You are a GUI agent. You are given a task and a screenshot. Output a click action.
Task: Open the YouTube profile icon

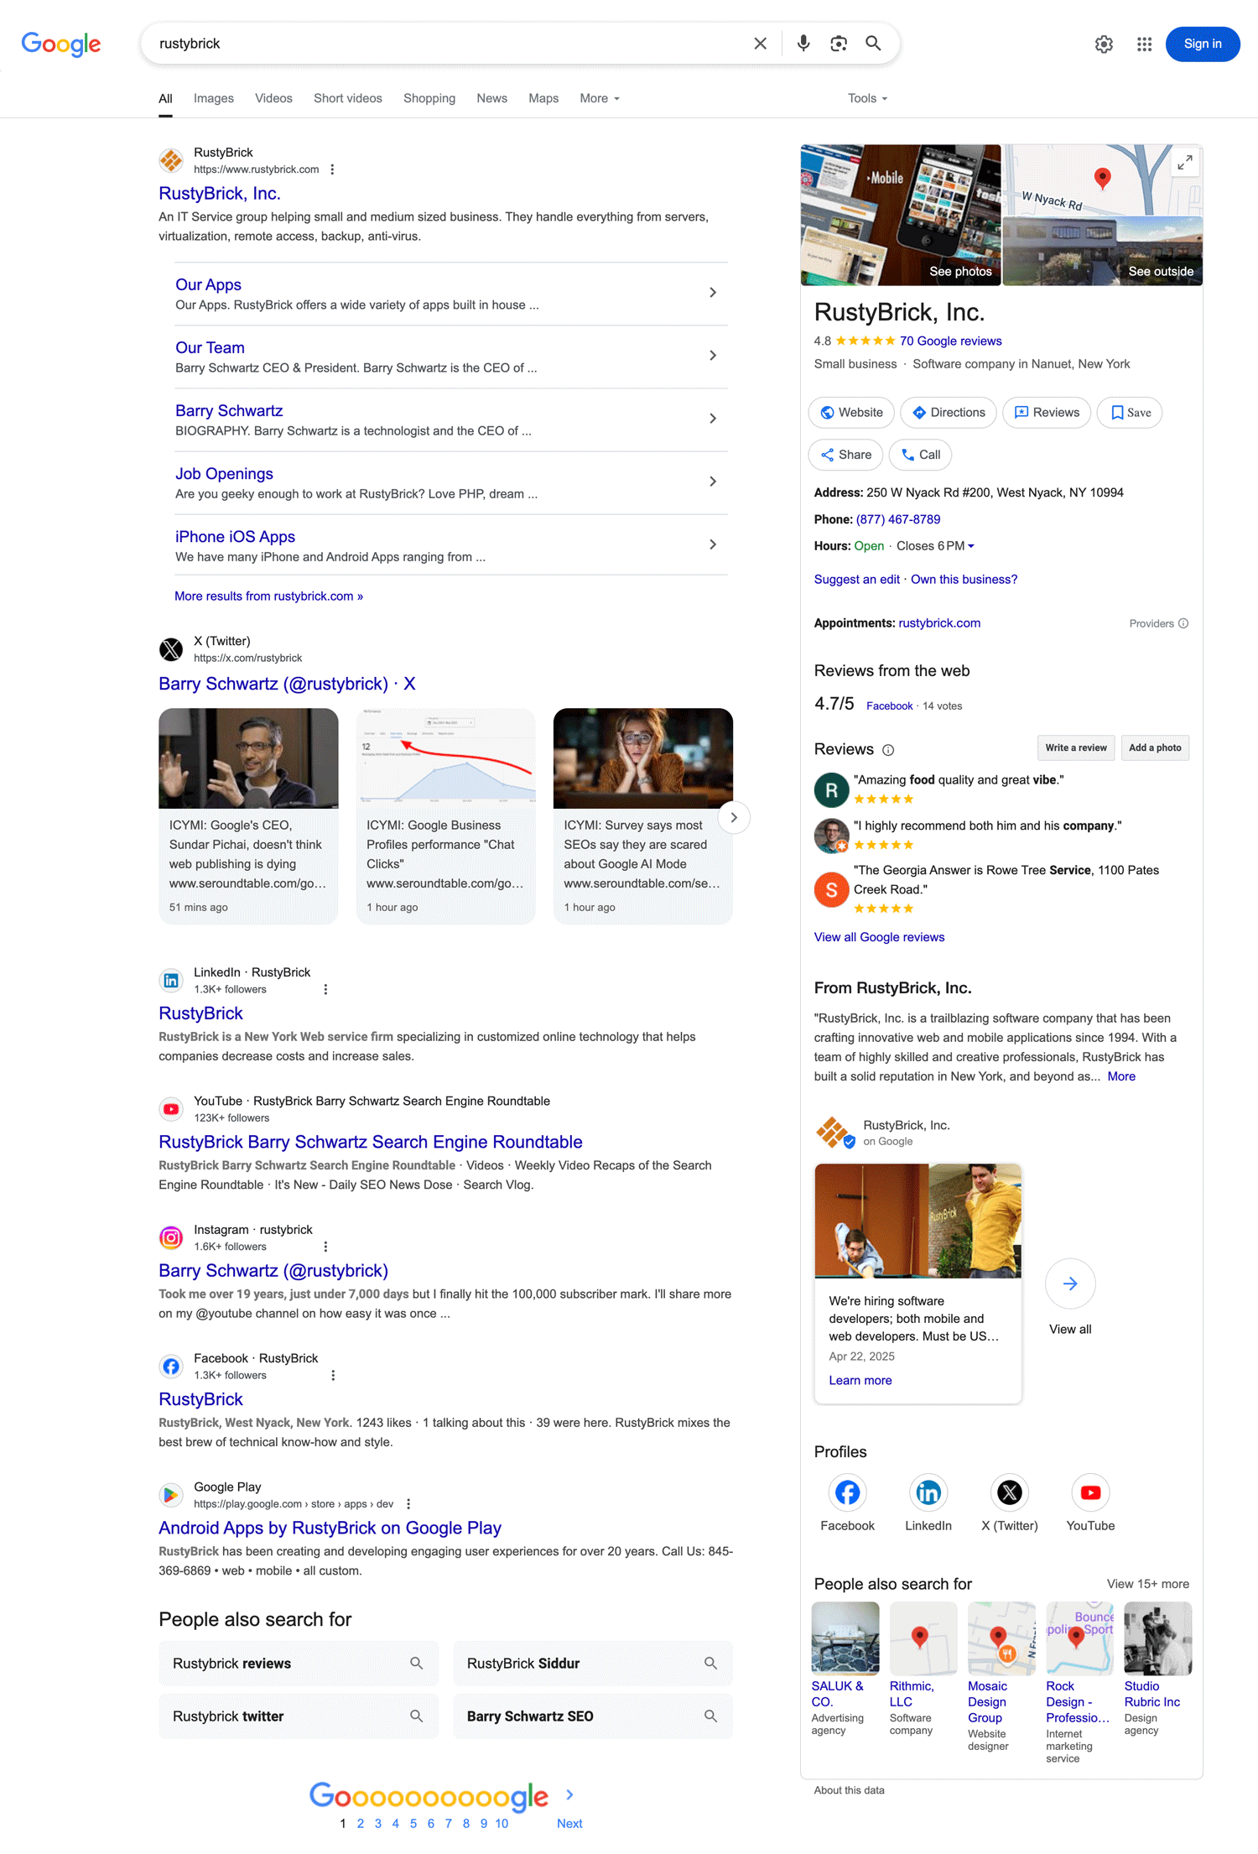1090,1492
